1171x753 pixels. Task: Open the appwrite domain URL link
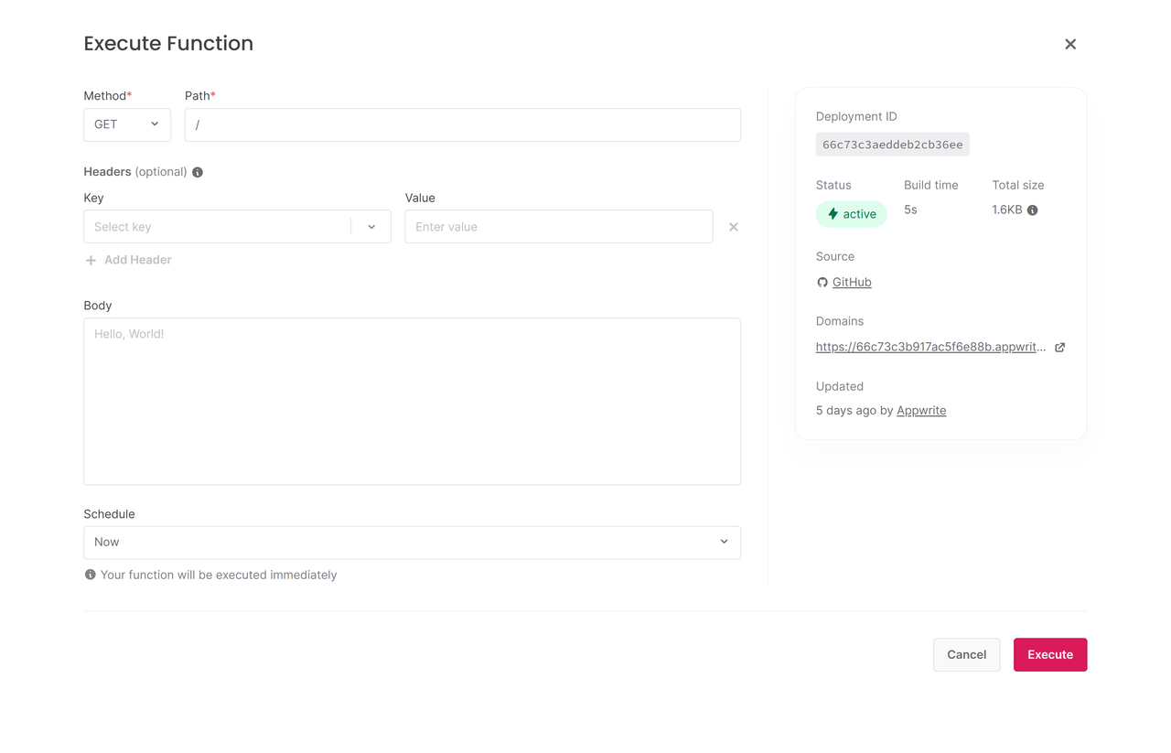pyautogui.click(x=930, y=347)
